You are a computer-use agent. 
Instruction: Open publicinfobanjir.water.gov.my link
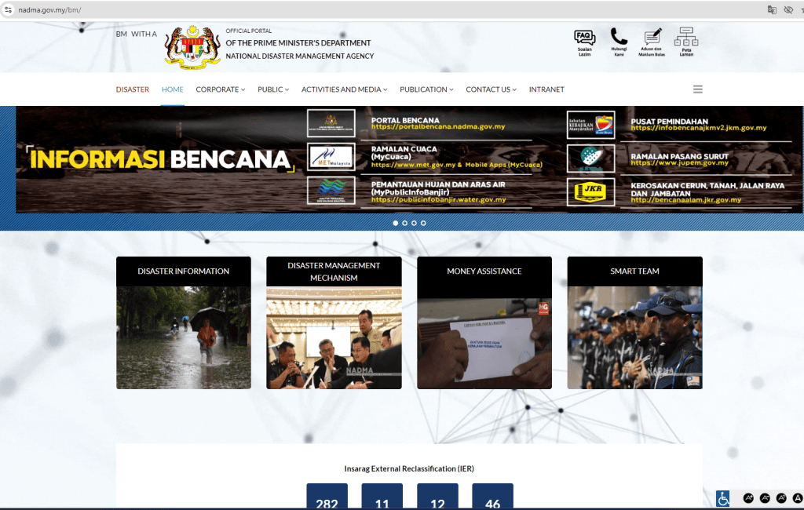438,199
